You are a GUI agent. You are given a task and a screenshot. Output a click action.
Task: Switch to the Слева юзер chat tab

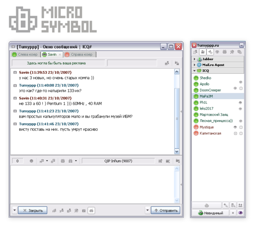pos(26,55)
